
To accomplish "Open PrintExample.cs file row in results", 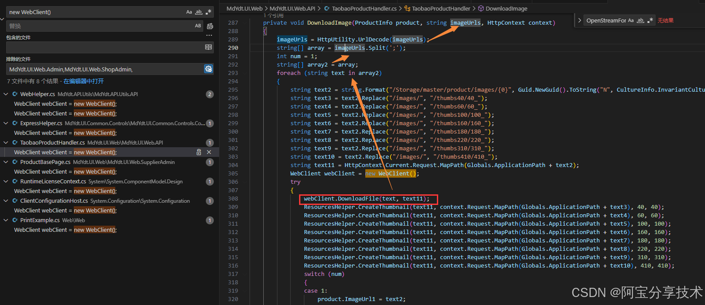I will pos(109,220).
